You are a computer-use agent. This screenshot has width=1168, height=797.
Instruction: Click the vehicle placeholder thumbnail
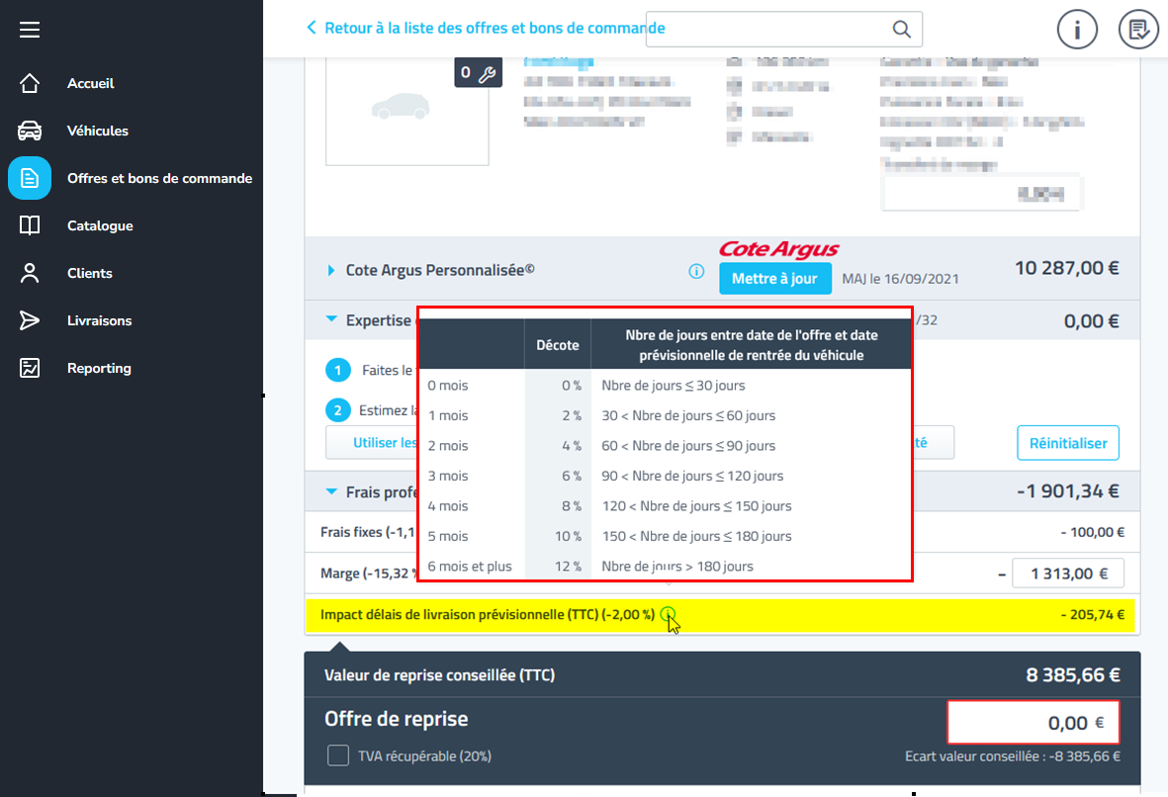click(x=406, y=111)
